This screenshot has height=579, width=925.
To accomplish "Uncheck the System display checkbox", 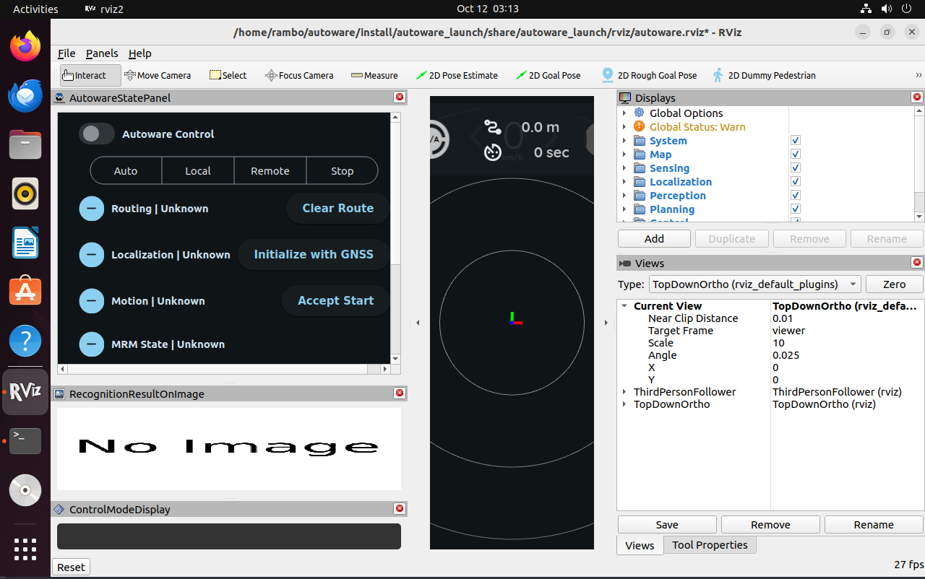I will coord(796,141).
